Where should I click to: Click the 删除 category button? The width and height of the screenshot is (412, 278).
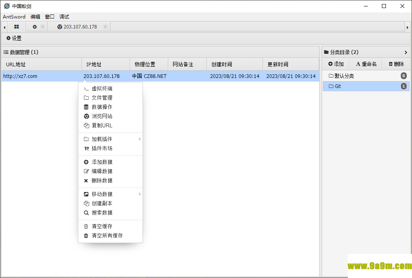[x=396, y=64]
